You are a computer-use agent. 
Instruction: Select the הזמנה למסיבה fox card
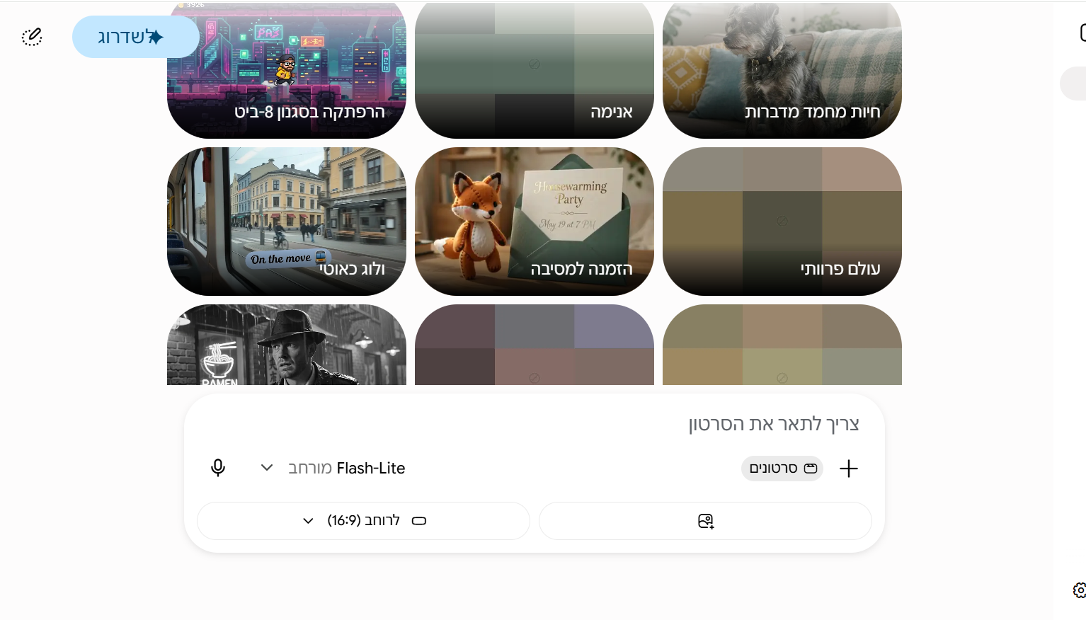coord(535,222)
